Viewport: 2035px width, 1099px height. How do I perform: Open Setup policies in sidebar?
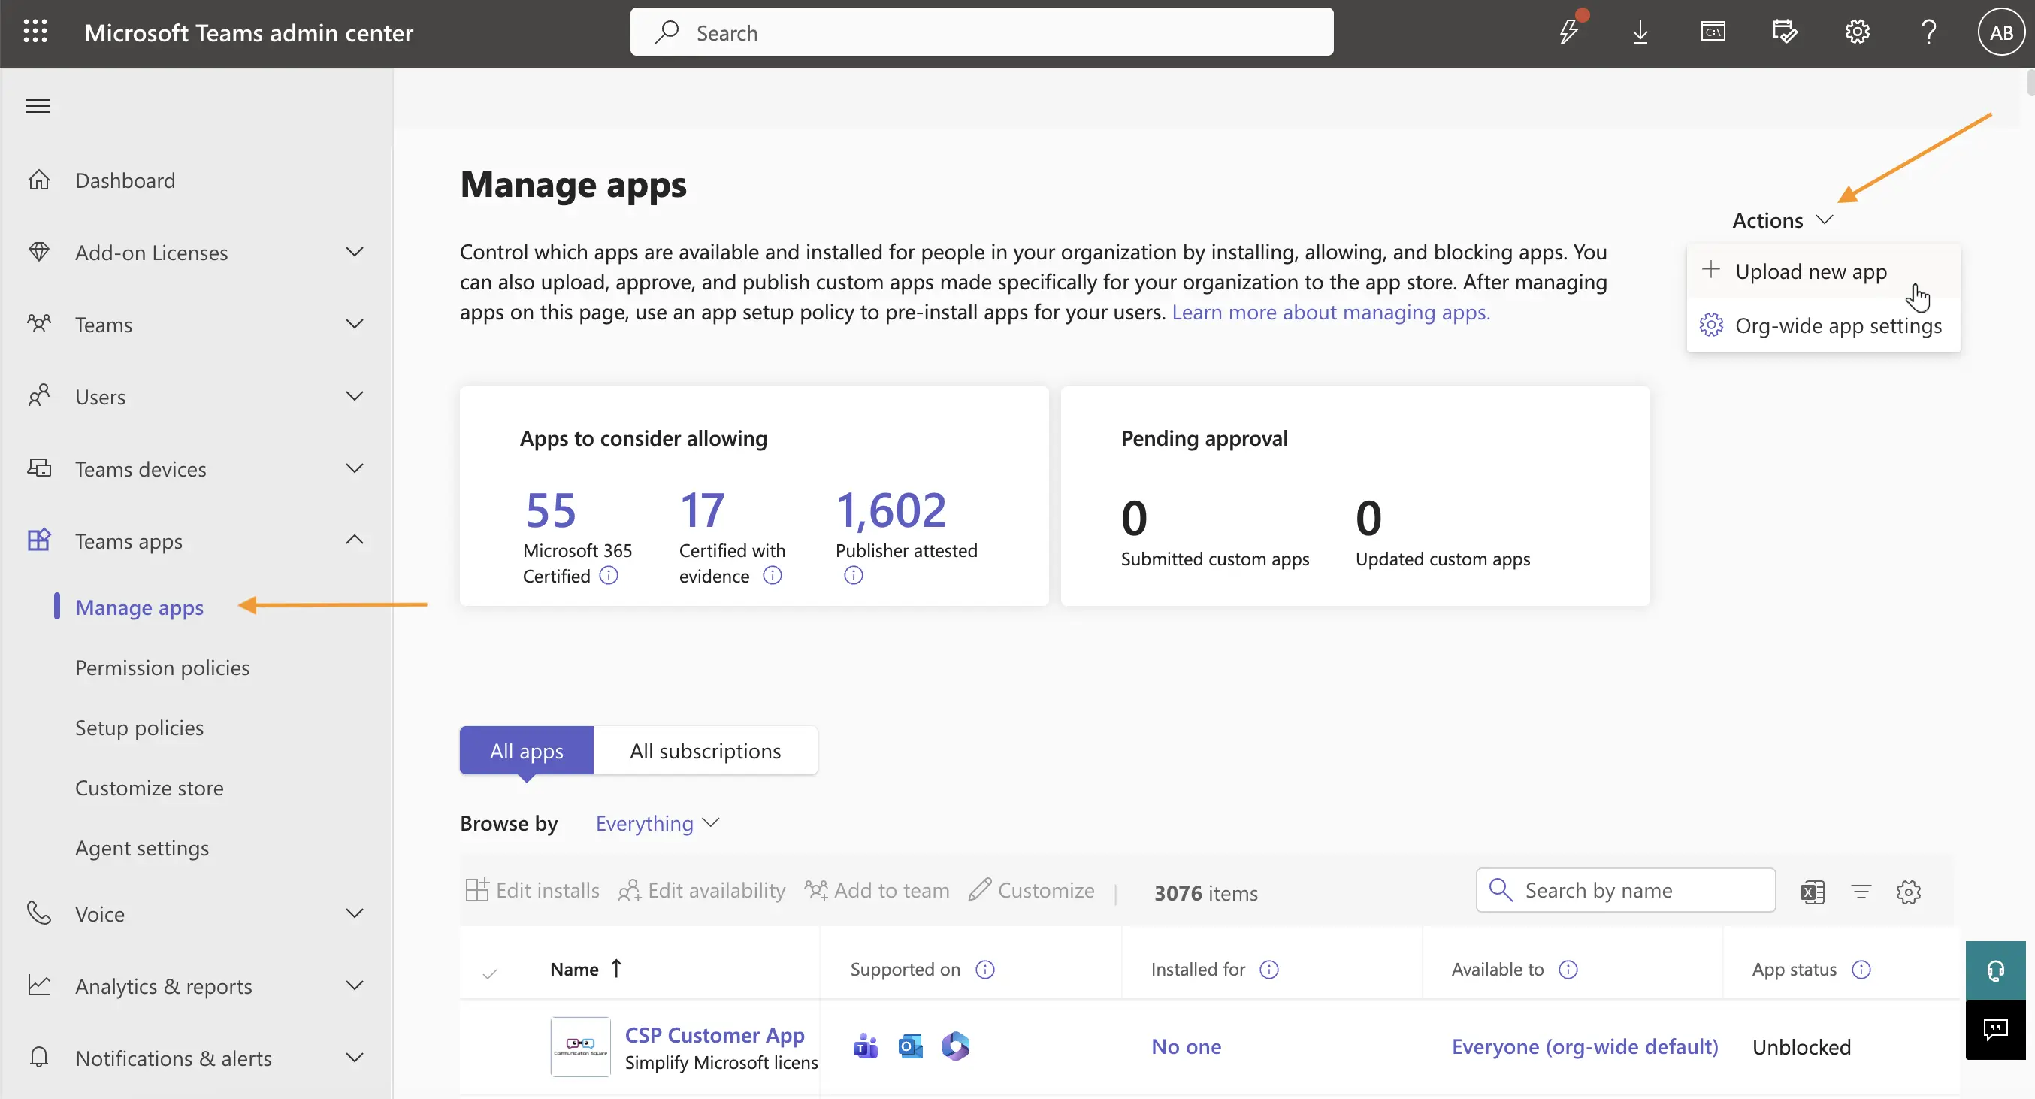[x=139, y=728]
